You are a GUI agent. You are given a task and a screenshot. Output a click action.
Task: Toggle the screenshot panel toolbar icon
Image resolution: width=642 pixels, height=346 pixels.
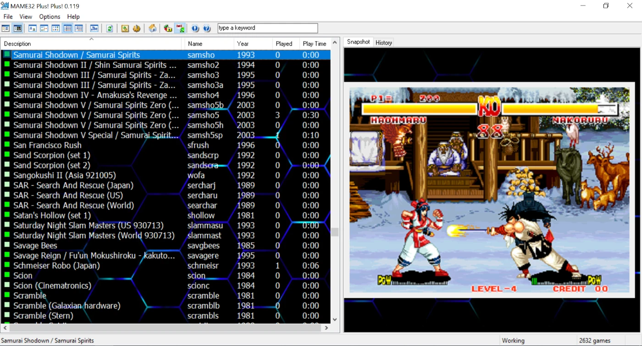click(17, 28)
